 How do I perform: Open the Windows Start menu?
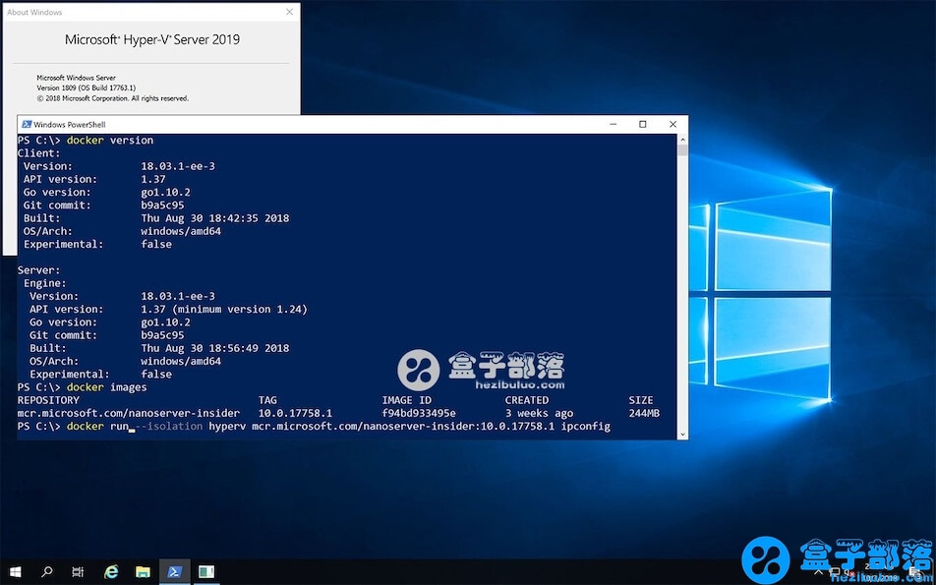[15, 572]
